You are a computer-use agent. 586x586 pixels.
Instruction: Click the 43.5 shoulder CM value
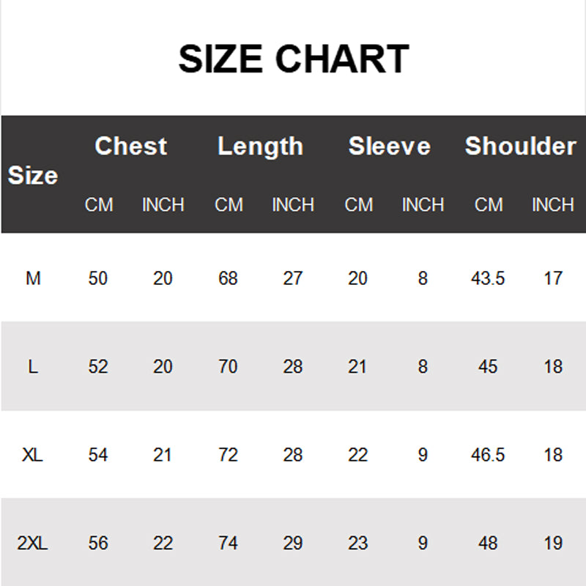tap(488, 278)
